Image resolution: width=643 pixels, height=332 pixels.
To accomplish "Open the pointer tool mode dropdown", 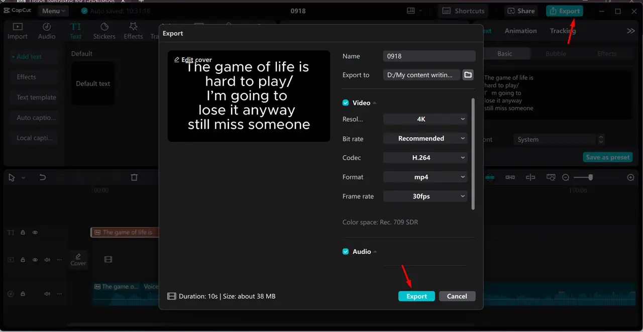I will click(x=23, y=178).
